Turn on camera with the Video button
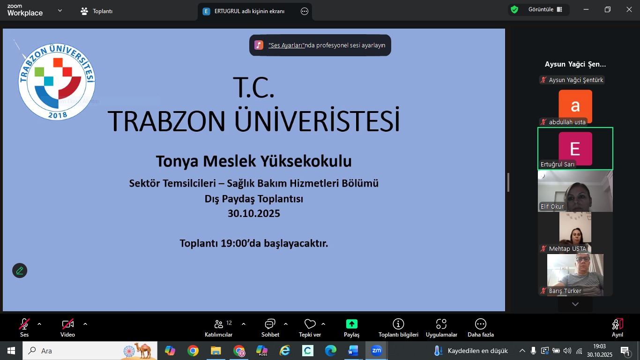The image size is (640, 360). point(67,324)
